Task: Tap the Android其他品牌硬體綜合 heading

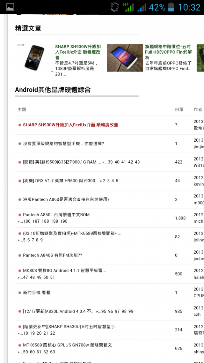Action: pyautogui.click(x=53, y=90)
